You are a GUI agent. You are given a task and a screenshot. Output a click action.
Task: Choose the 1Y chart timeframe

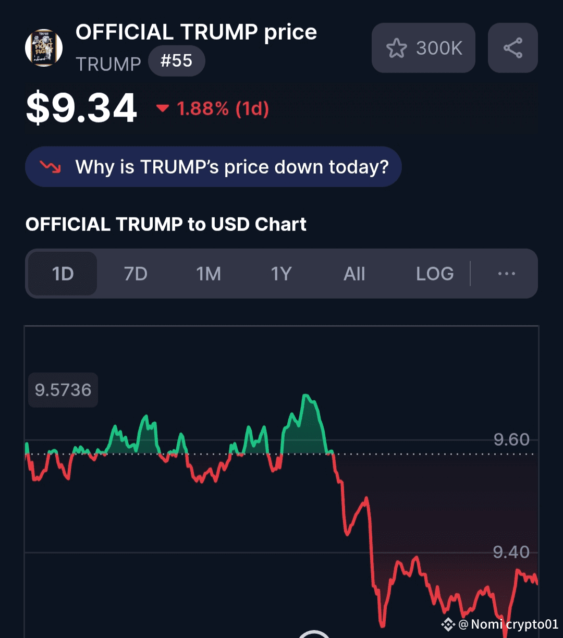tap(280, 274)
